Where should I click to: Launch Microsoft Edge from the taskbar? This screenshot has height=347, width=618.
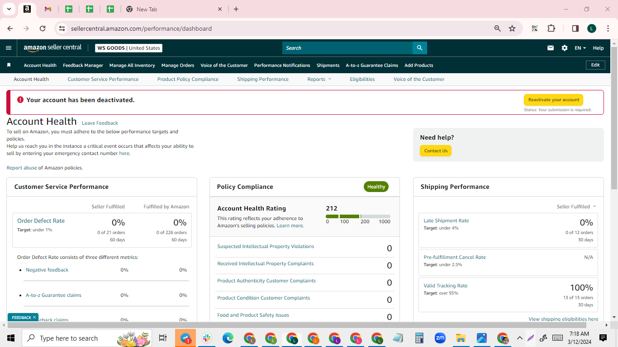[228, 338]
